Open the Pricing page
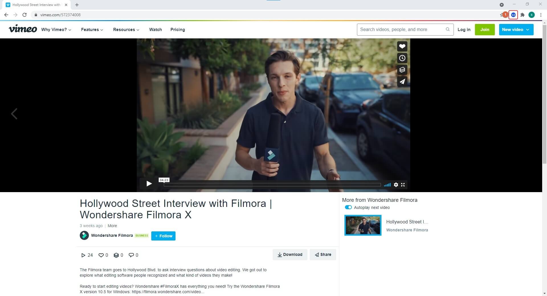Screen dimensions: 547x296 [177, 30]
